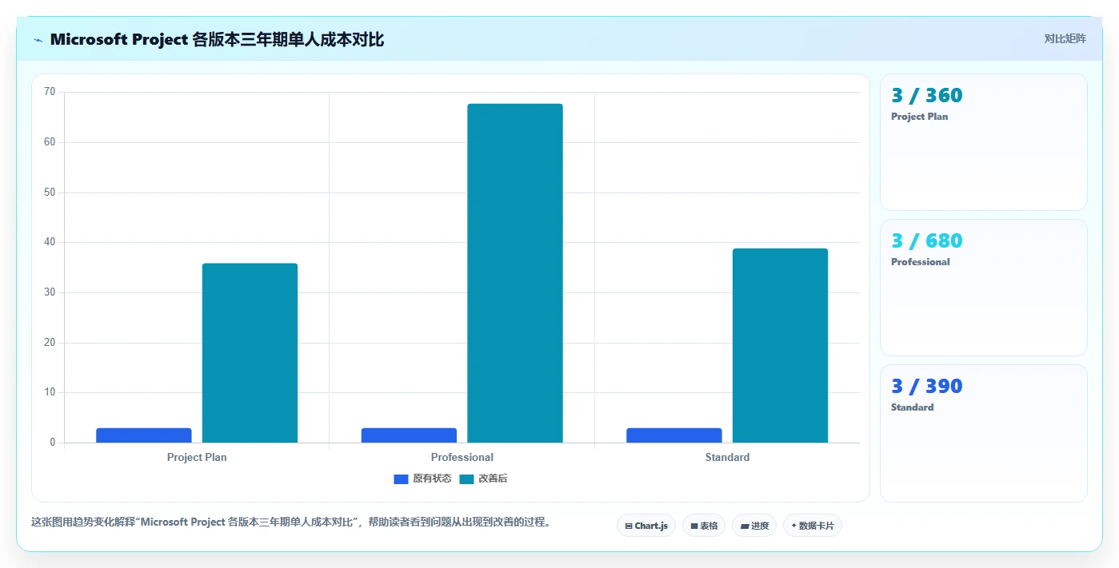Click the teal Standard 改善后 bar
Image resolution: width=1119 pixels, height=568 pixels.
[780, 346]
